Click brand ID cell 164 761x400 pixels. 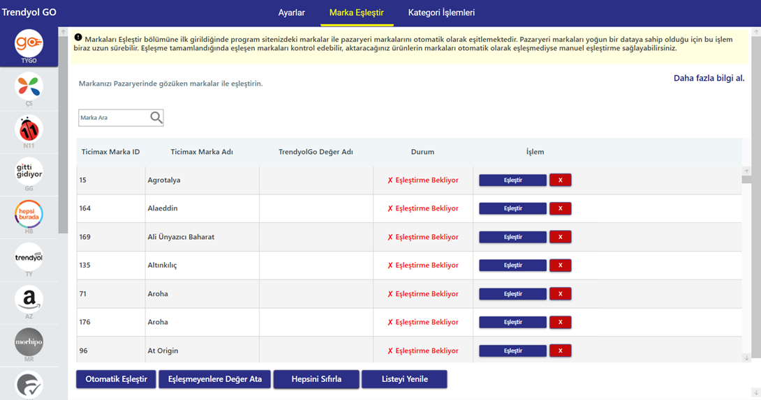[x=110, y=208]
